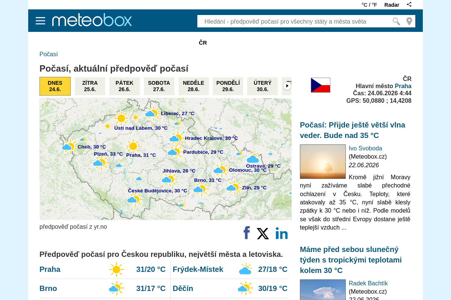Click the share icon at top
Viewport: 451px width, 300px height.
(x=409, y=4)
